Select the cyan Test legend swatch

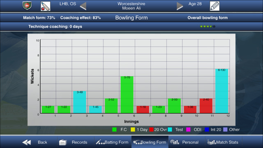point(170,129)
